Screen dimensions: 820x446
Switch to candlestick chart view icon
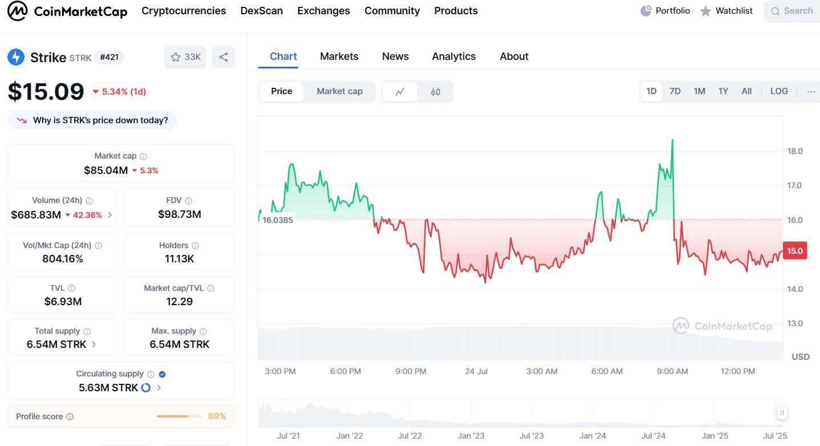coord(436,92)
